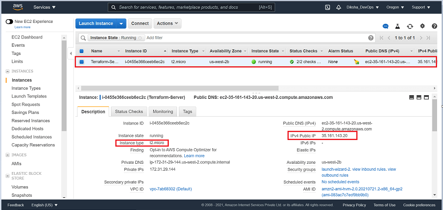This screenshot has height=210, width=443.
Task: Click the details pane vertical scrollbar
Action: (435, 116)
